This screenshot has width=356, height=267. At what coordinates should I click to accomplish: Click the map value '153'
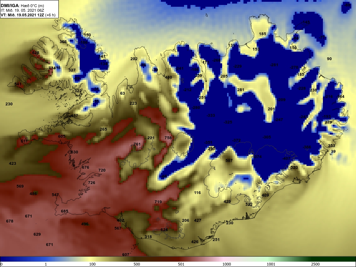click(256, 49)
